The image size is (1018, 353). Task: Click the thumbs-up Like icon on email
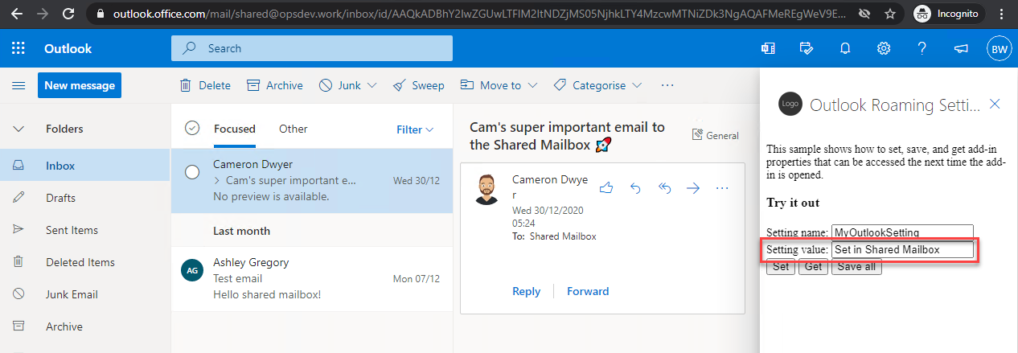click(x=606, y=188)
